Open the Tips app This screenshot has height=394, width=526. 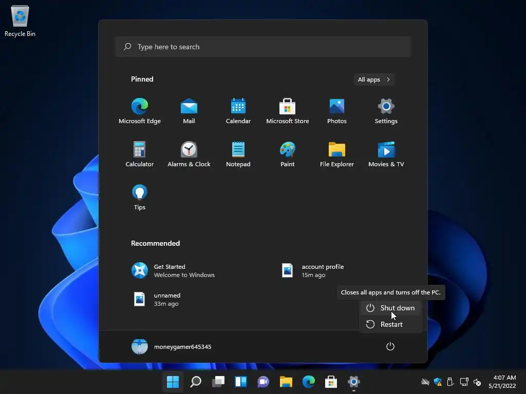[140, 198]
